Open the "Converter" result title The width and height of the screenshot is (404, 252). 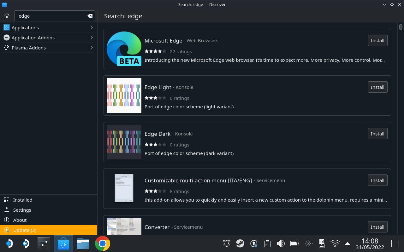coord(157,227)
